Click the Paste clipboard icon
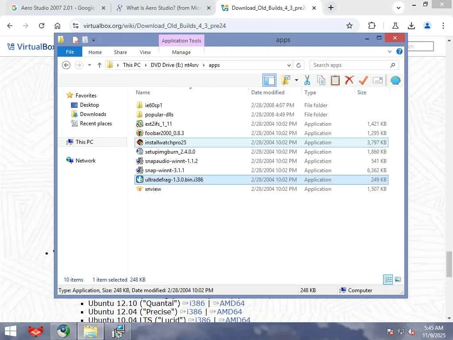The image size is (453, 340). pos(335,80)
